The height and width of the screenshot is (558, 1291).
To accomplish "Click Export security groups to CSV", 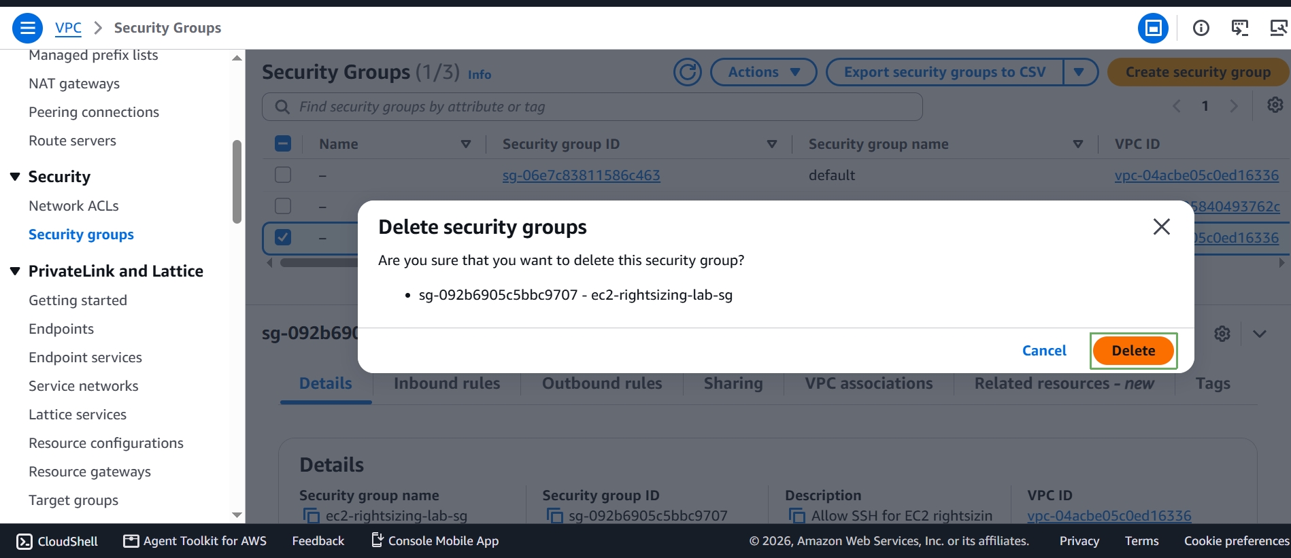I will 945,72.
